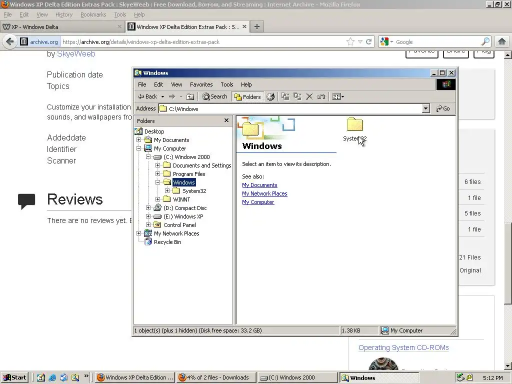
Task: Click the Operating System CD-ROMs link
Action: click(x=403, y=348)
